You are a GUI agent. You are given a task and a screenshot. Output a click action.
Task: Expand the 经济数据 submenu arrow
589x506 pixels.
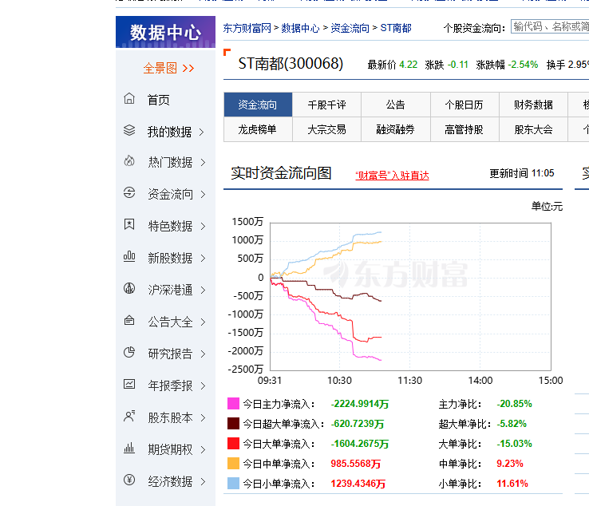click(x=203, y=481)
